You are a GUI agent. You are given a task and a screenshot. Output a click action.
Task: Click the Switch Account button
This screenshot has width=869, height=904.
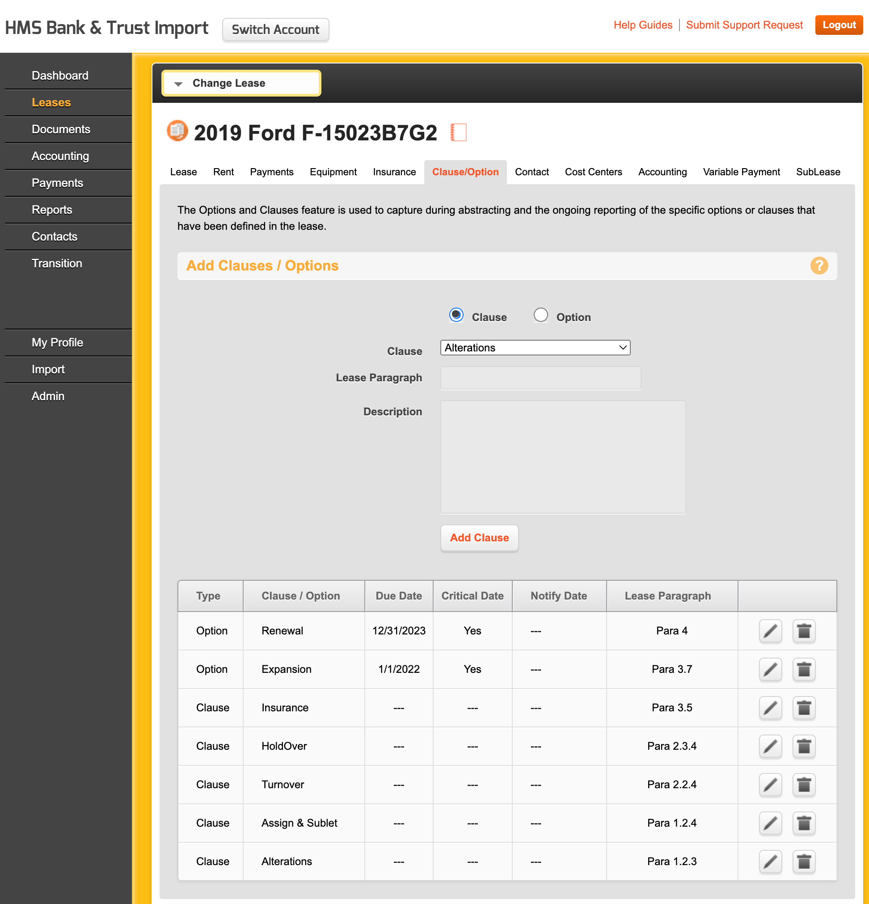point(275,30)
